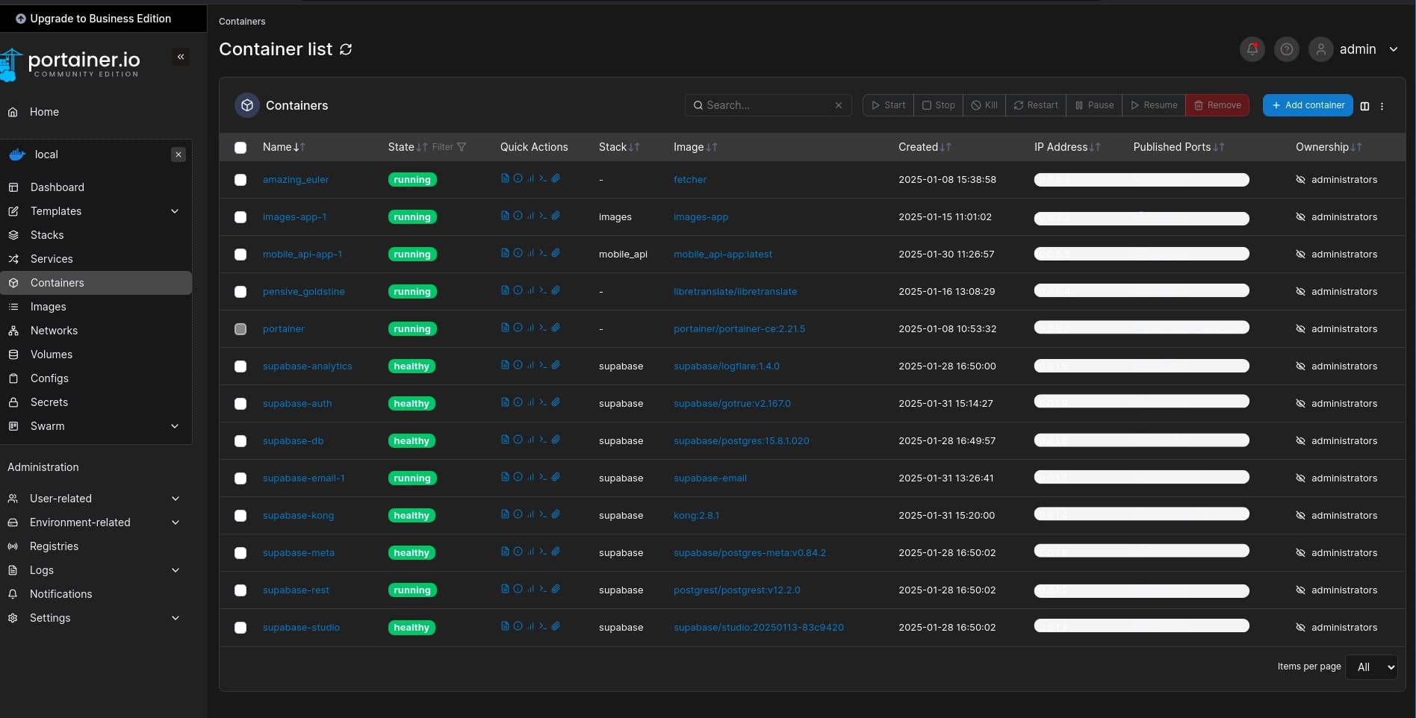
Task: Open the admin user menu
Action: tap(1357, 49)
